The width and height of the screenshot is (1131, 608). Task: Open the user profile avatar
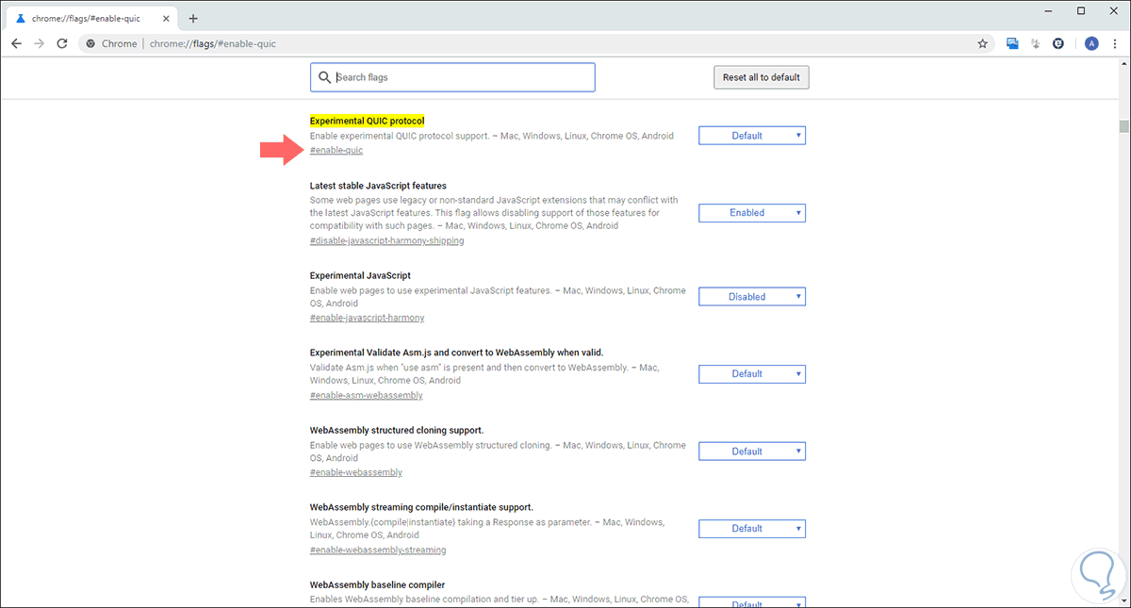[1091, 43]
